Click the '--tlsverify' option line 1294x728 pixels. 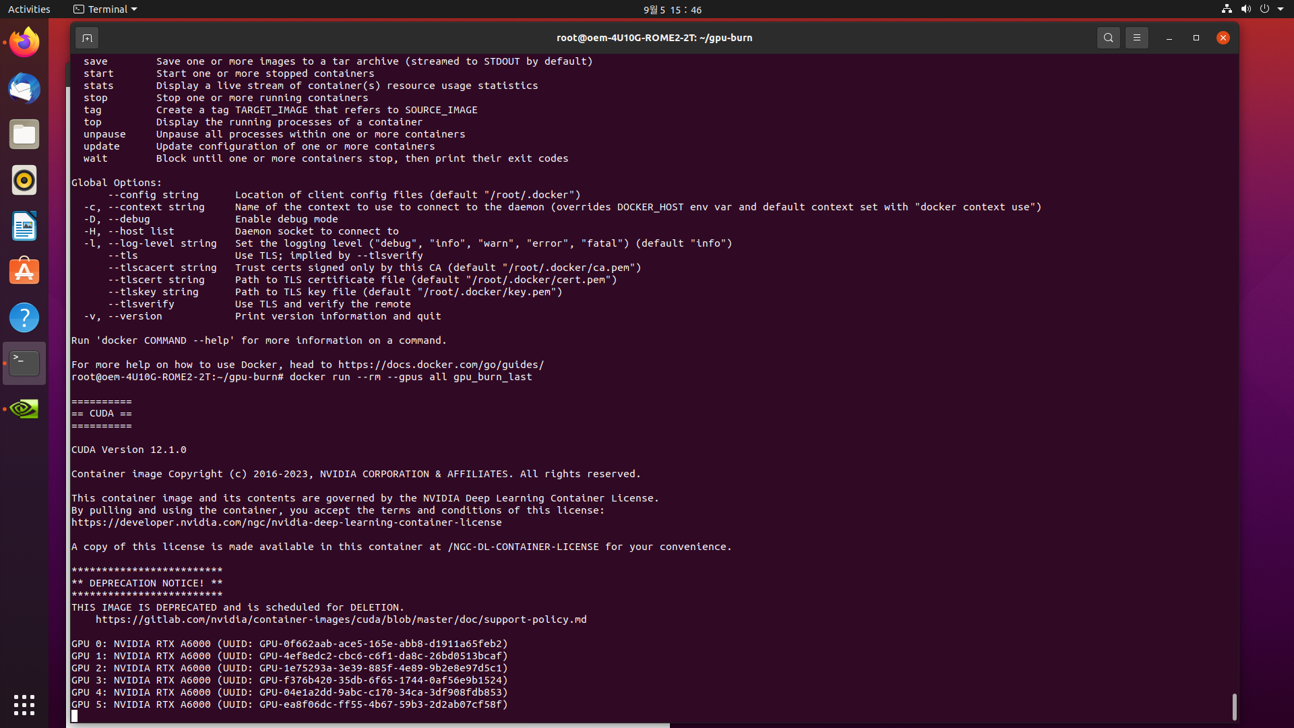coord(259,304)
